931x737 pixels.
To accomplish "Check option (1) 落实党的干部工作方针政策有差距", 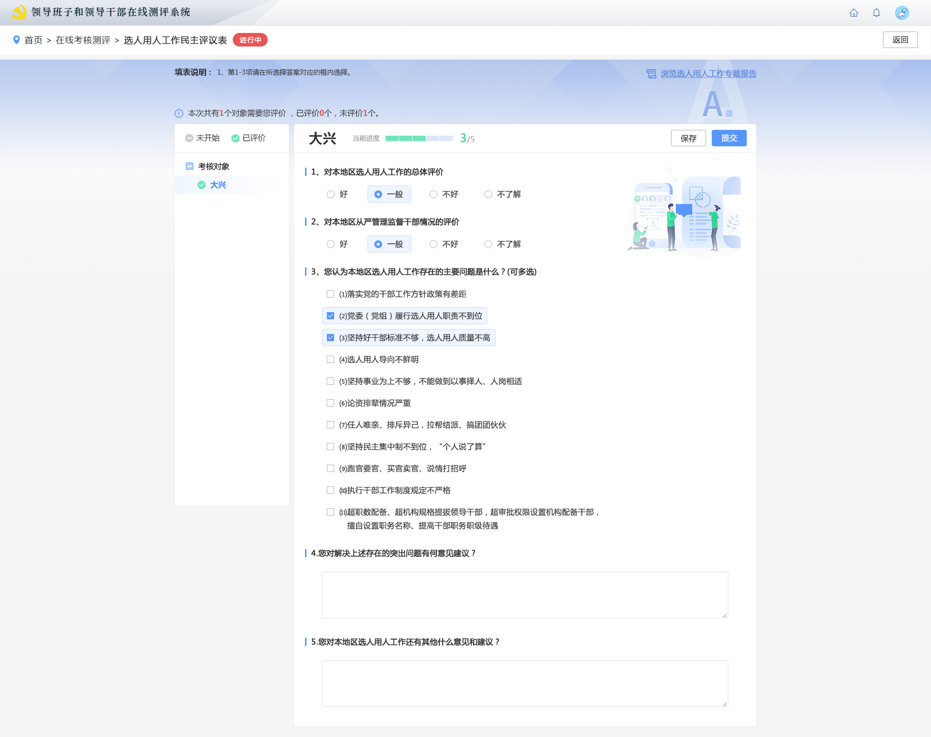I will 330,294.
